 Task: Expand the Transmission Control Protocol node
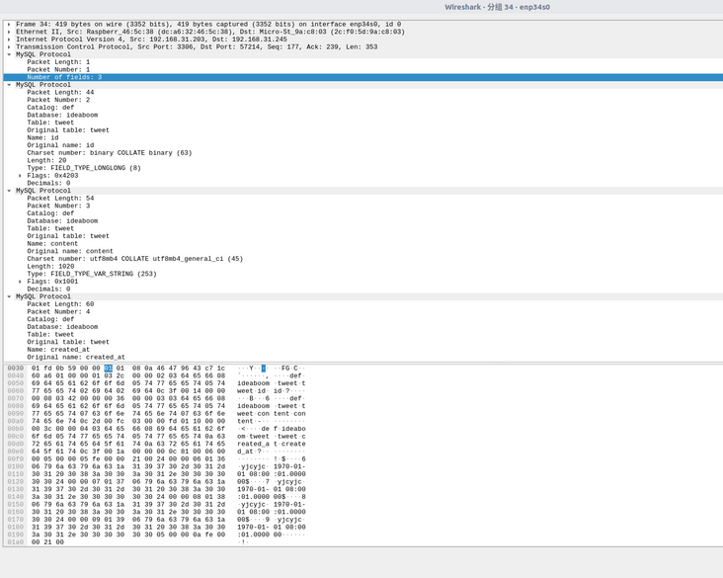click(x=9, y=46)
